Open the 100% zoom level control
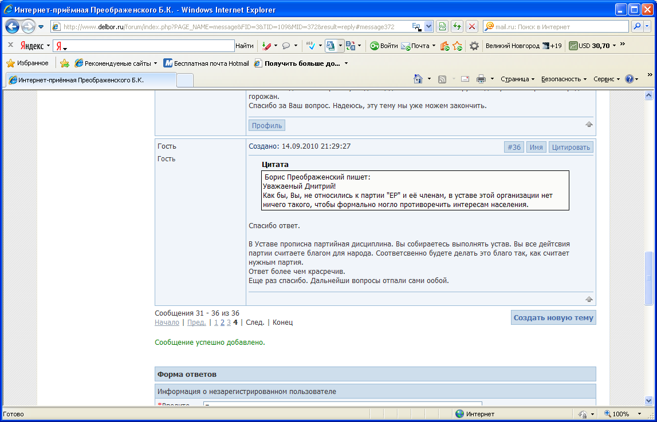The image size is (657, 422). click(622, 414)
